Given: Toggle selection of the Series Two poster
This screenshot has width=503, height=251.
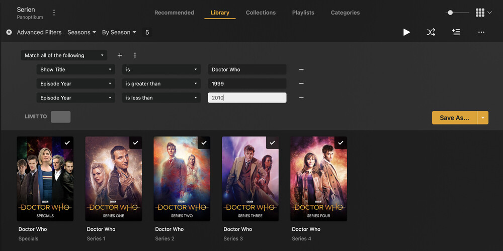Looking at the screenshot, I should click(x=204, y=143).
